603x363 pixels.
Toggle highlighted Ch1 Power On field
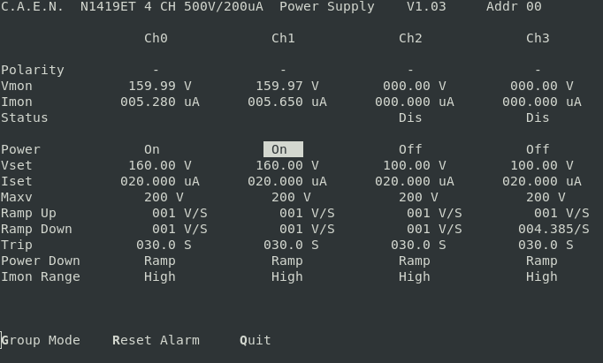click(x=283, y=149)
